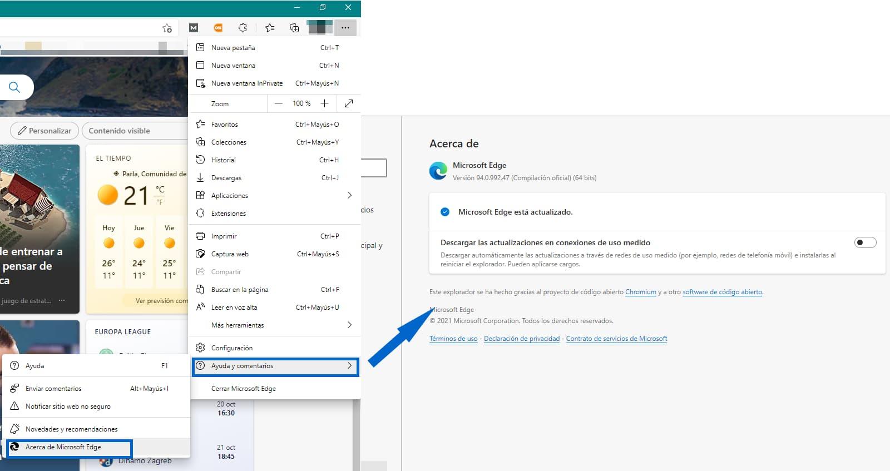Open the Chromium link
890x471 pixels.
[x=641, y=292]
